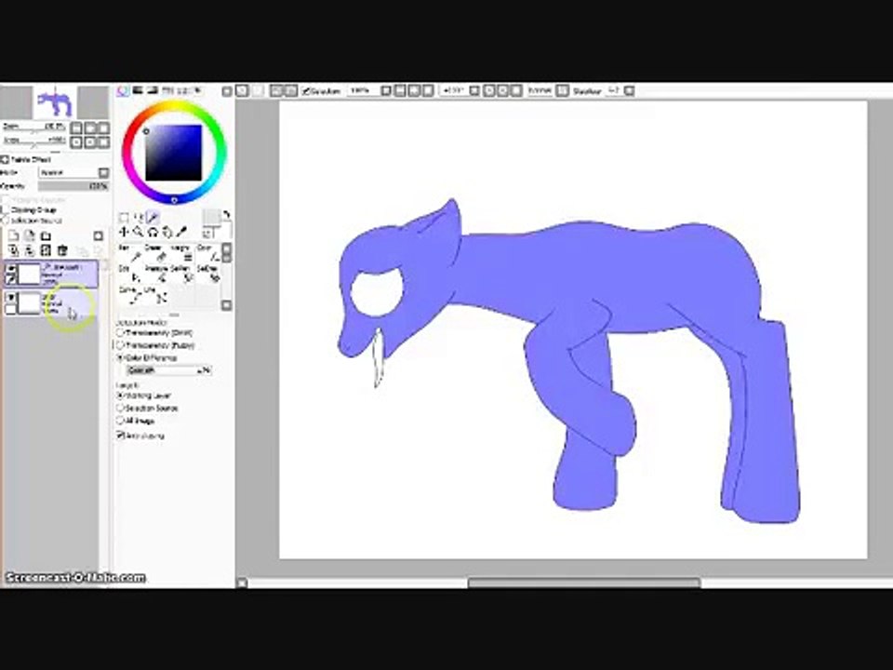Select the Lasso tool
Viewport: 893px width, 670px height.
pos(138,217)
